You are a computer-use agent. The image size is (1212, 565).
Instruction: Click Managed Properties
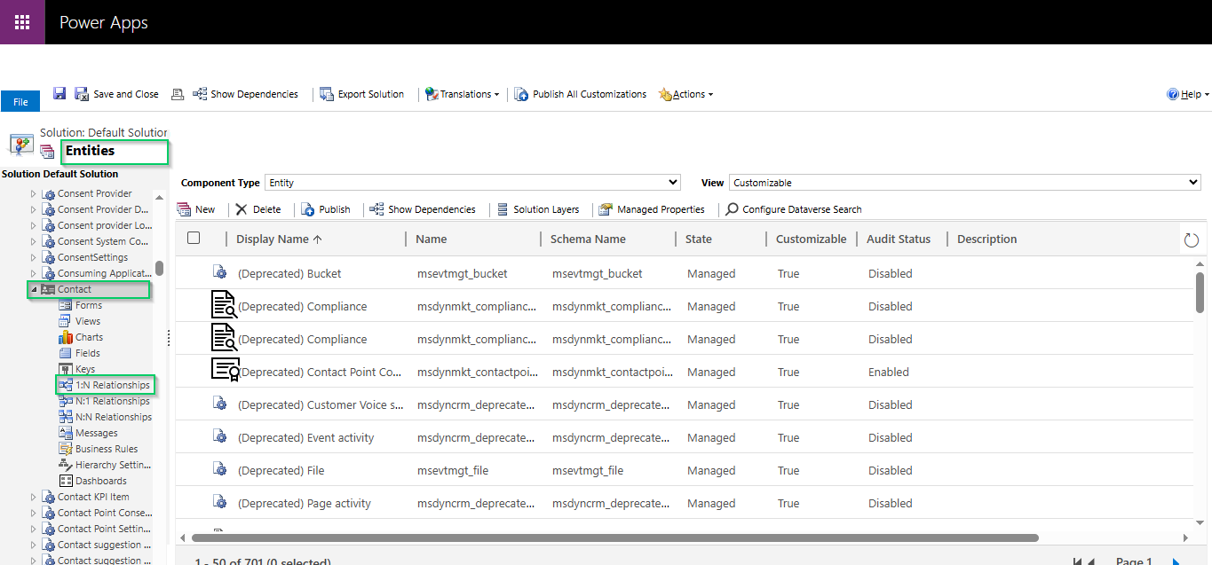click(652, 209)
